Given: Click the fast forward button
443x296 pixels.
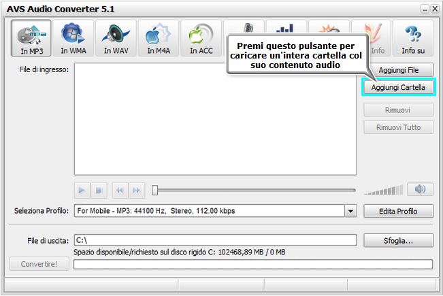Looking at the screenshot, I should 137,191.
